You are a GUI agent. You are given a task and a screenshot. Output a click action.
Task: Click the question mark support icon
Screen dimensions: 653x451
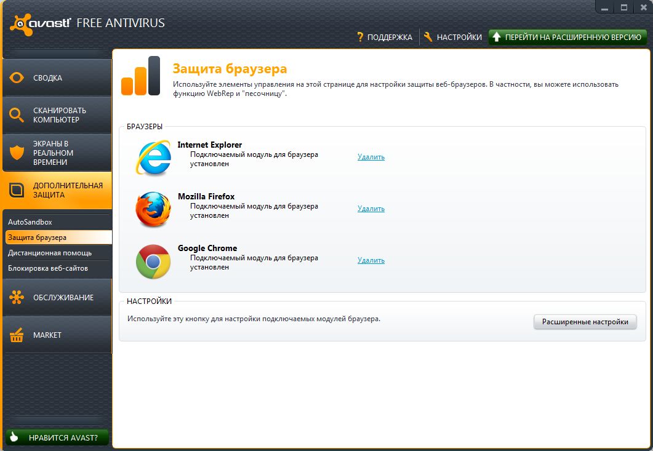(x=360, y=37)
